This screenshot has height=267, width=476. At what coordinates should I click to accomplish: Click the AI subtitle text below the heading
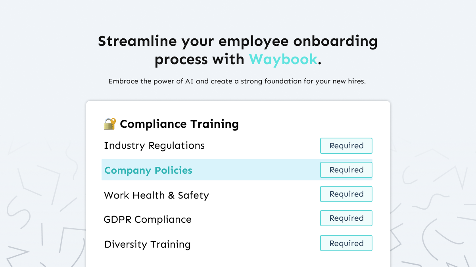tap(237, 81)
